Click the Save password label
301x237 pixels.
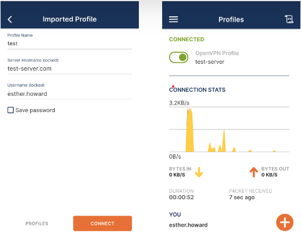35,110
